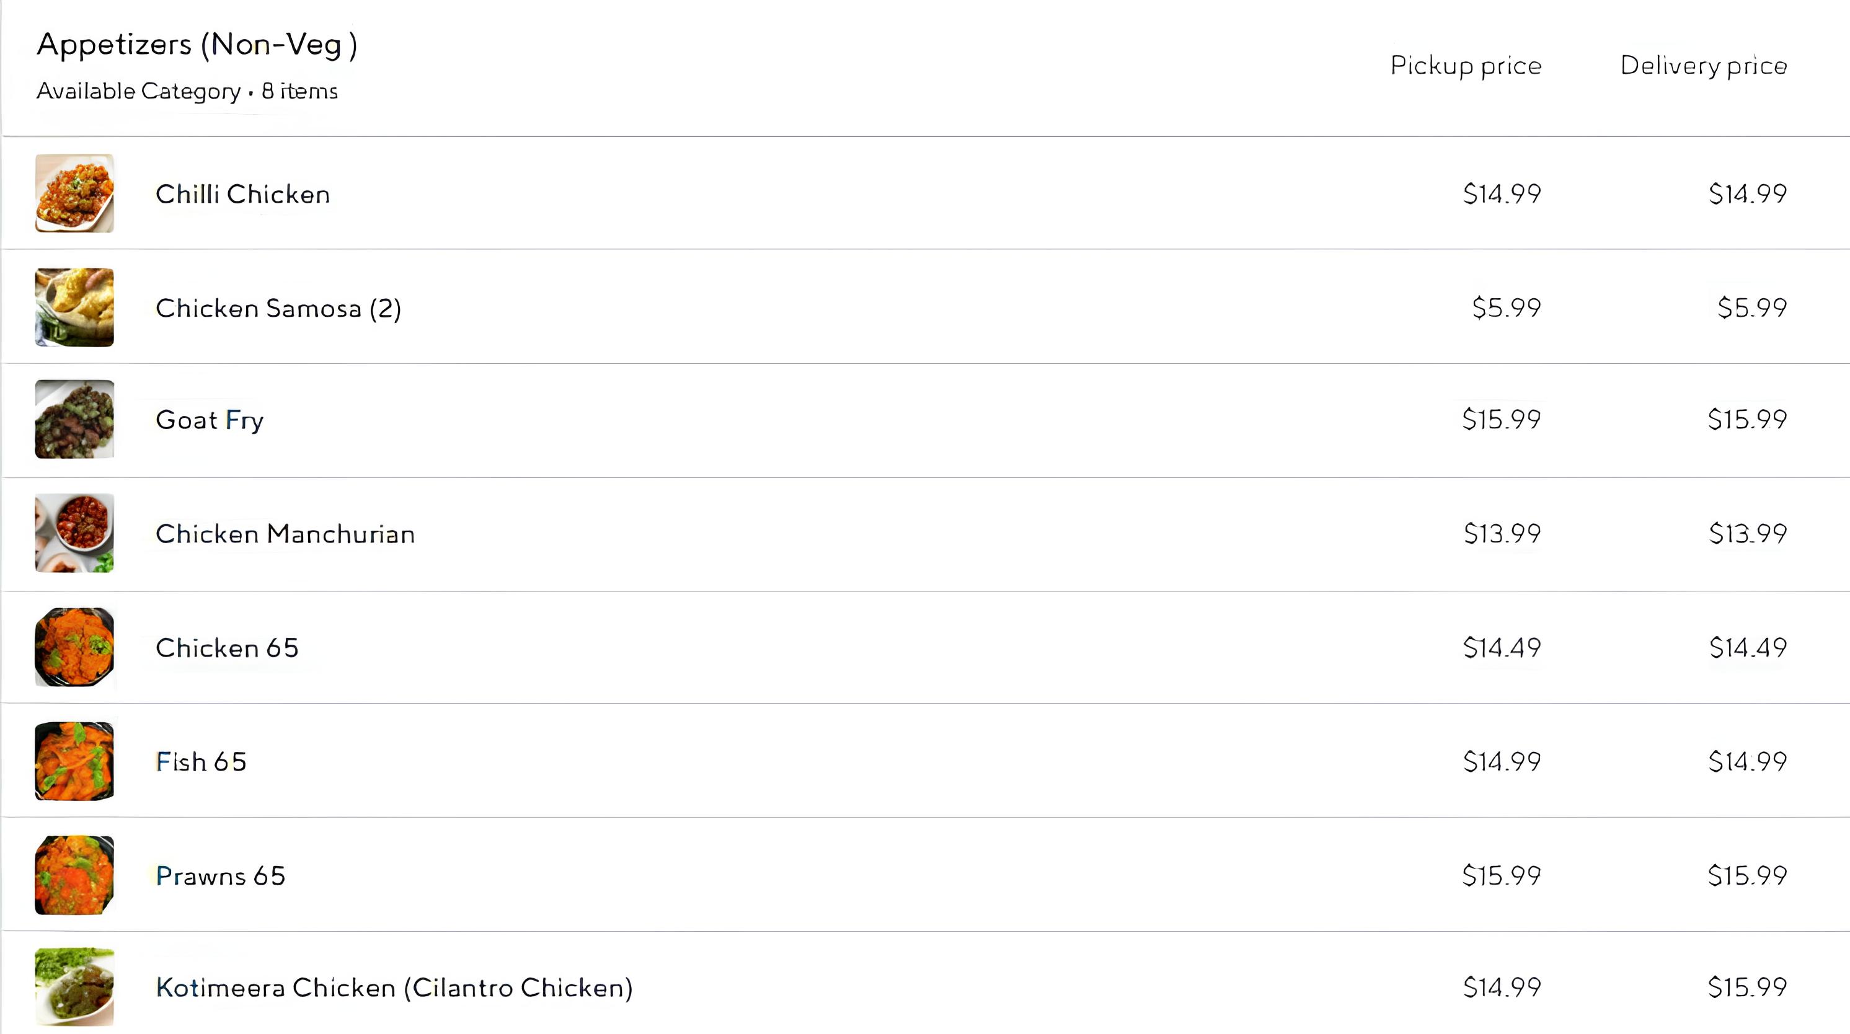
Task: Open the Prawns 65 food image
Action: tap(74, 875)
